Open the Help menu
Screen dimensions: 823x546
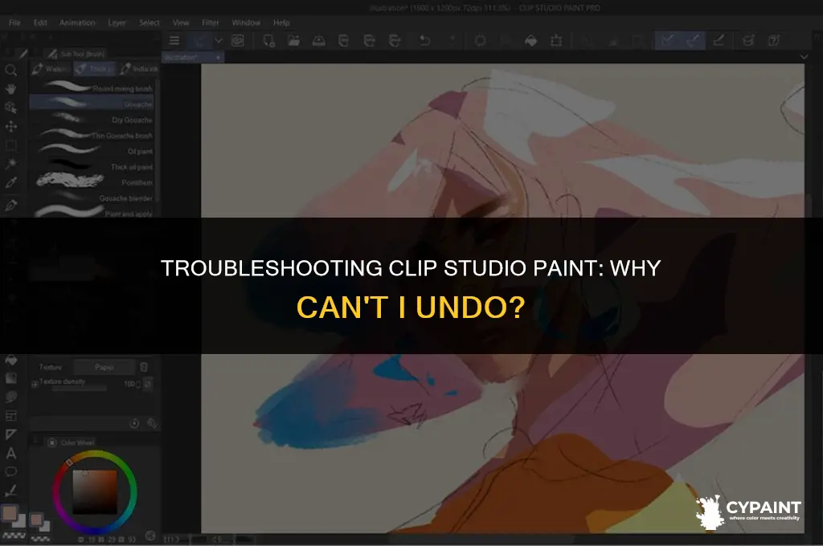(281, 22)
